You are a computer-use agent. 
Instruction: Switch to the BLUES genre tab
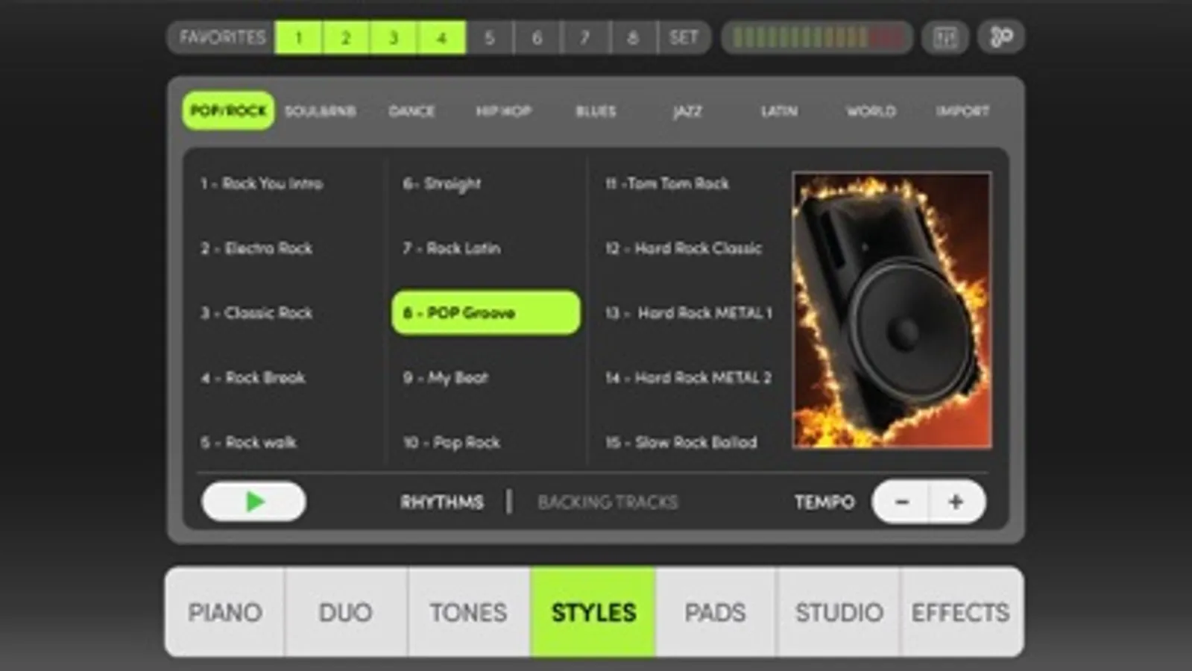[x=596, y=111]
